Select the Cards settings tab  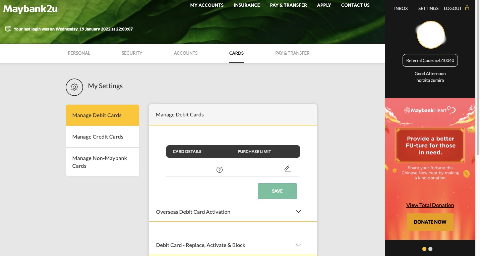pyautogui.click(x=236, y=53)
